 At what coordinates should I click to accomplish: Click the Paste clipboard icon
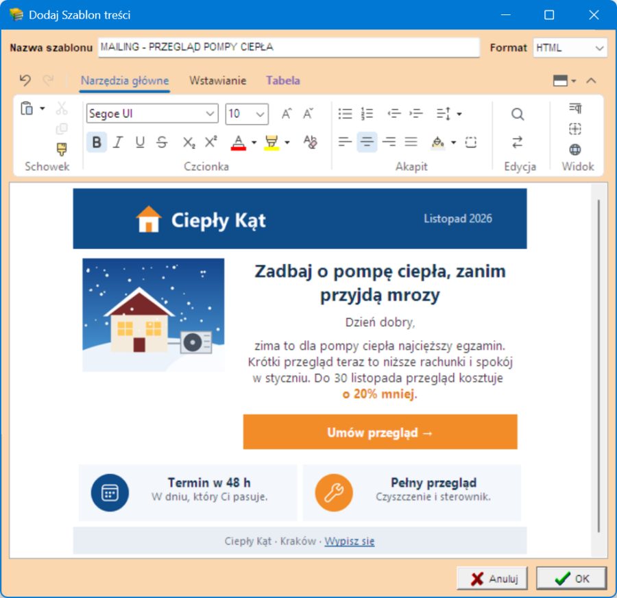27,108
